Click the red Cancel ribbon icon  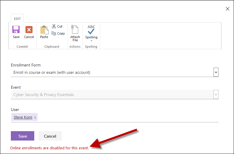pos(29,29)
